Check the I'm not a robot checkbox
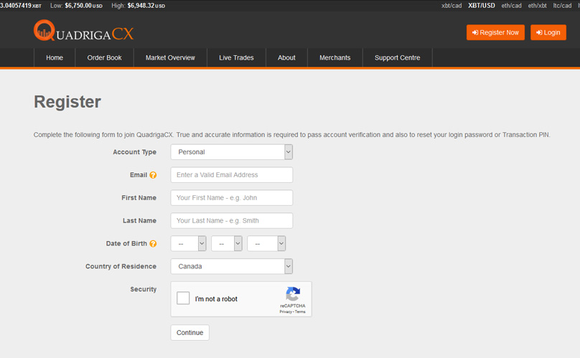 (183, 298)
